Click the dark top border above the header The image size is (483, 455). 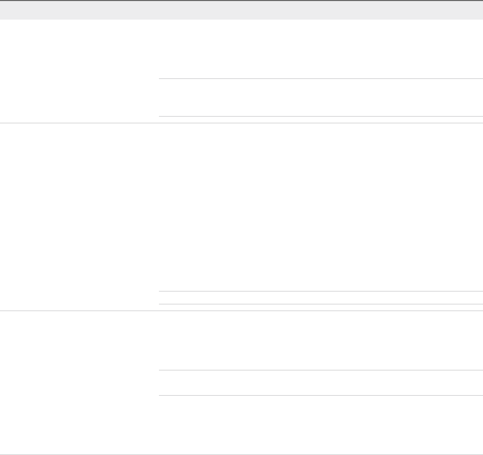pyautogui.click(x=242, y=1)
